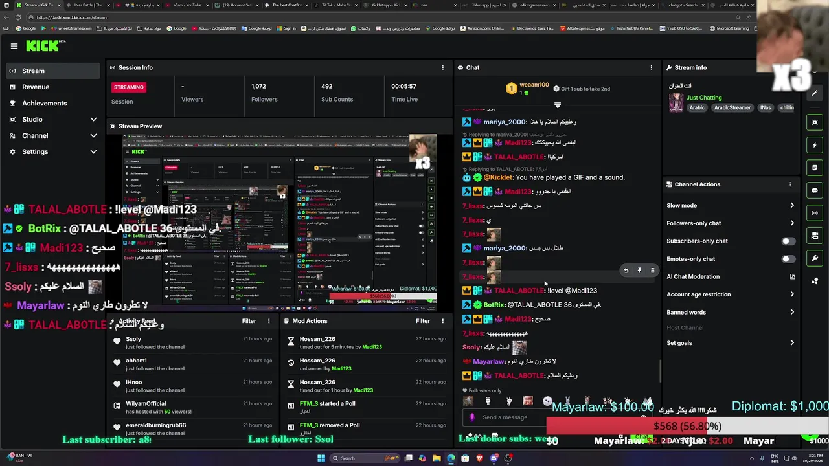Open the hamburger menu next to Kick logo

[x=14, y=46]
